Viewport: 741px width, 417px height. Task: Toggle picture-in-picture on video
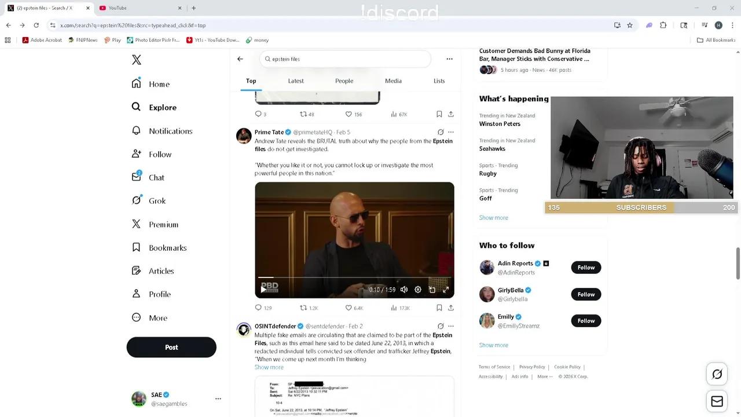pyautogui.click(x=432, y=290)
